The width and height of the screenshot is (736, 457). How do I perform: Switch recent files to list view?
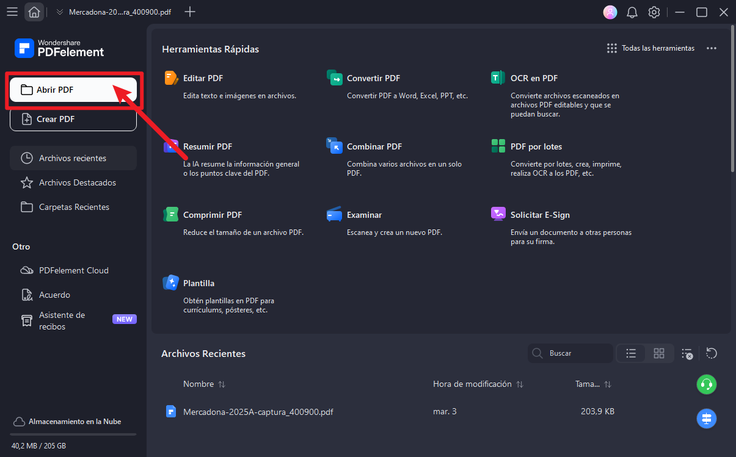631,353
